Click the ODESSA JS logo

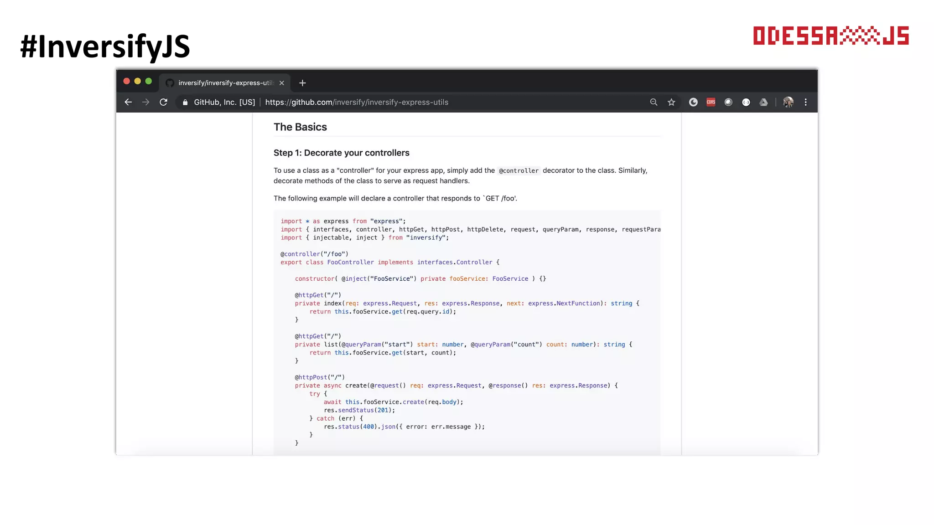pos(830,36)
